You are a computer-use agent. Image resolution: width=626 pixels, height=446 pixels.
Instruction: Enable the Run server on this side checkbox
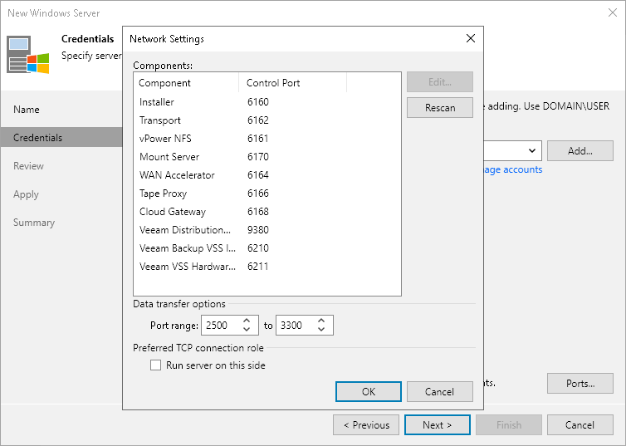coord(156,365)
